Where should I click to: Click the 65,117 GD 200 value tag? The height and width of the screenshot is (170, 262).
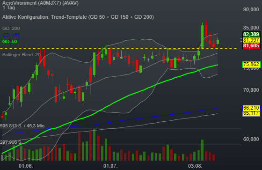pyautogui.click(x=251, y=114)
